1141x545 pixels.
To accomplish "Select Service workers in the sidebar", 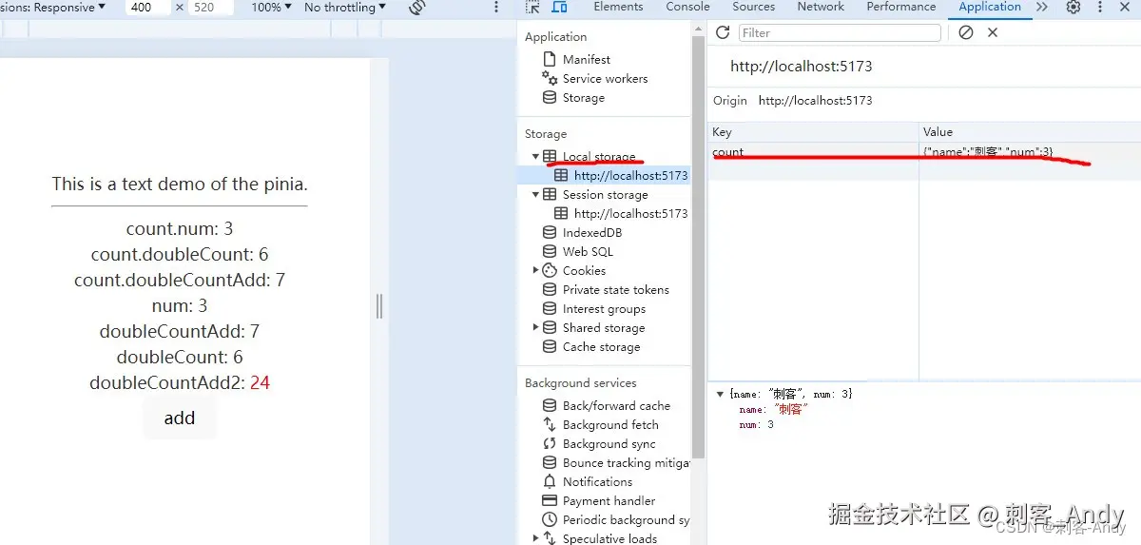I will pos(605,78).
